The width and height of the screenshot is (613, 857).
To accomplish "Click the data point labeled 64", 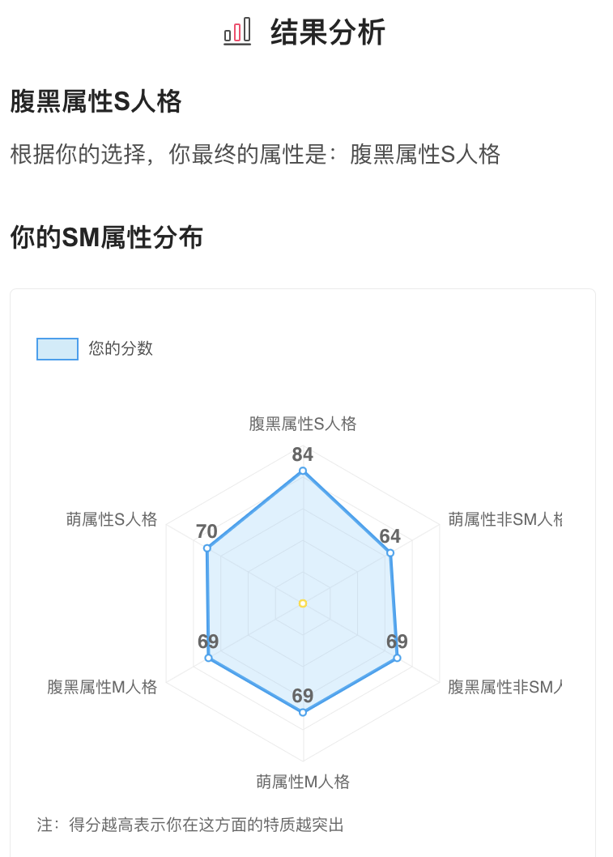I will [x=390, y=553].
